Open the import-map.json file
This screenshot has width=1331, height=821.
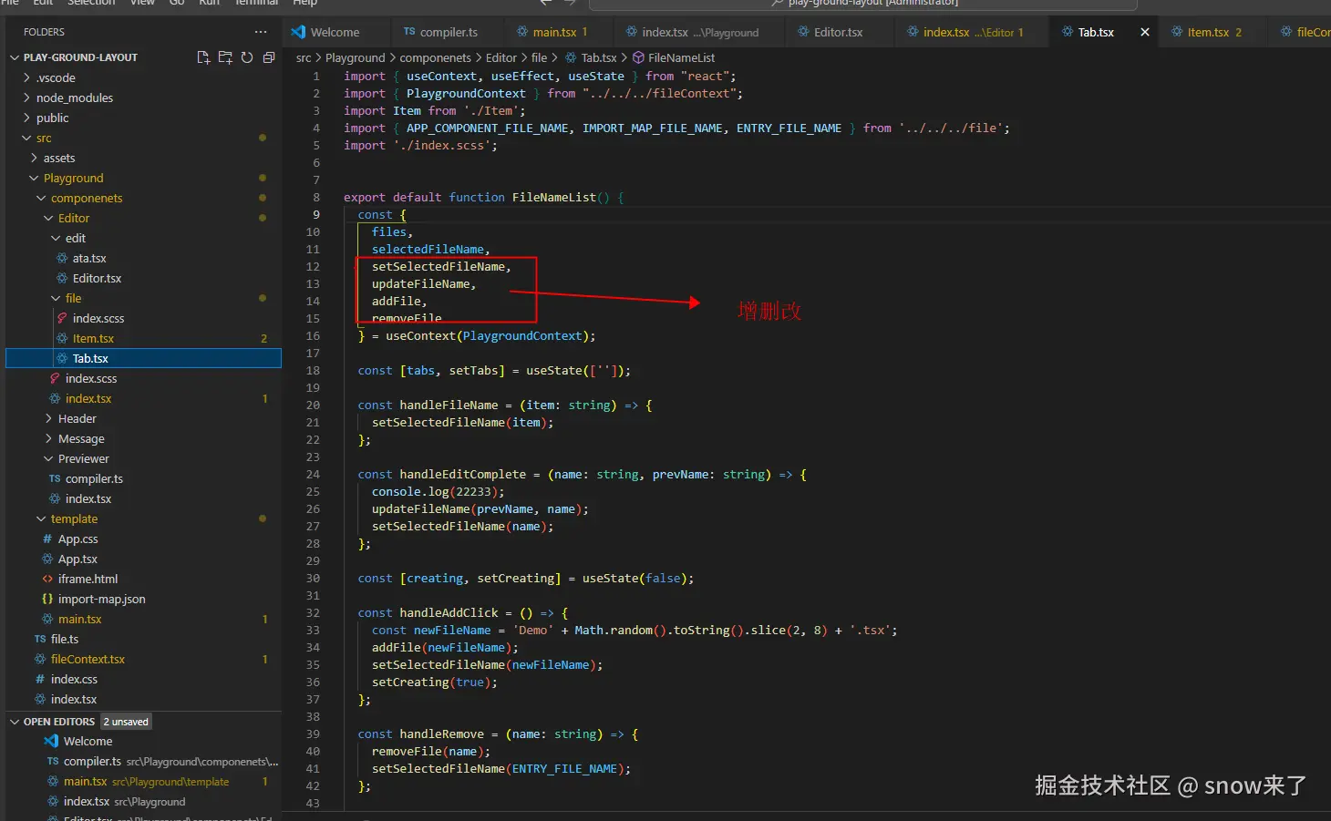(101, 599)
